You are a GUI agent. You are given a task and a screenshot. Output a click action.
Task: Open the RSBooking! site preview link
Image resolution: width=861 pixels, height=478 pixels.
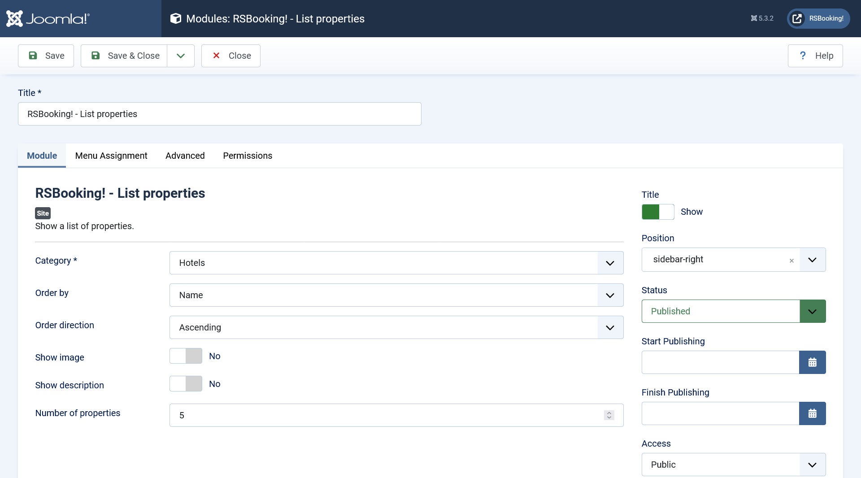[818, 18]
